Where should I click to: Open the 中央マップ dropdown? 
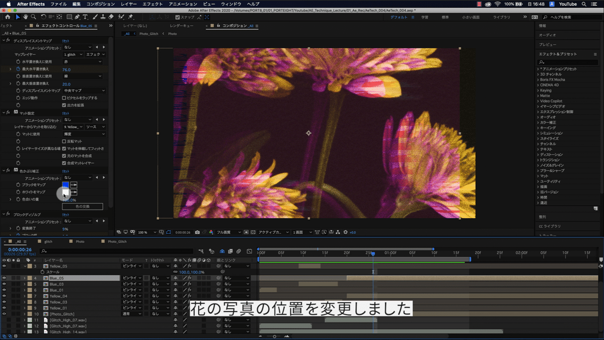84,91
